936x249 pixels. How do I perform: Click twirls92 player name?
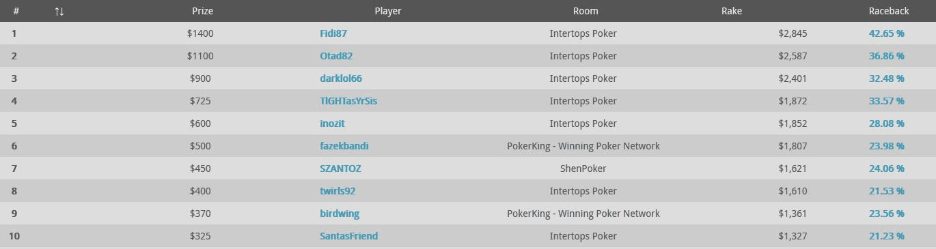point(338,191)
